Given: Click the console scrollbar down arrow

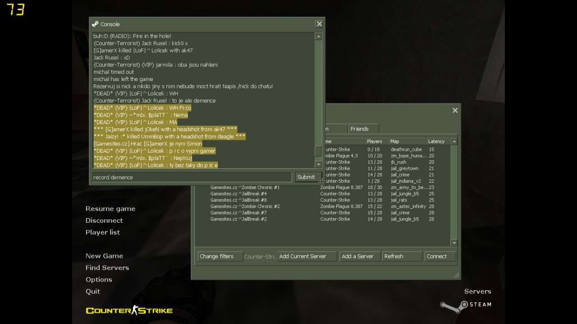Looking at the screenshot, I should tap(318, 165).
